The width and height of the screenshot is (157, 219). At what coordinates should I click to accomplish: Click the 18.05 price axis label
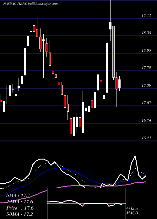point(146,50)
